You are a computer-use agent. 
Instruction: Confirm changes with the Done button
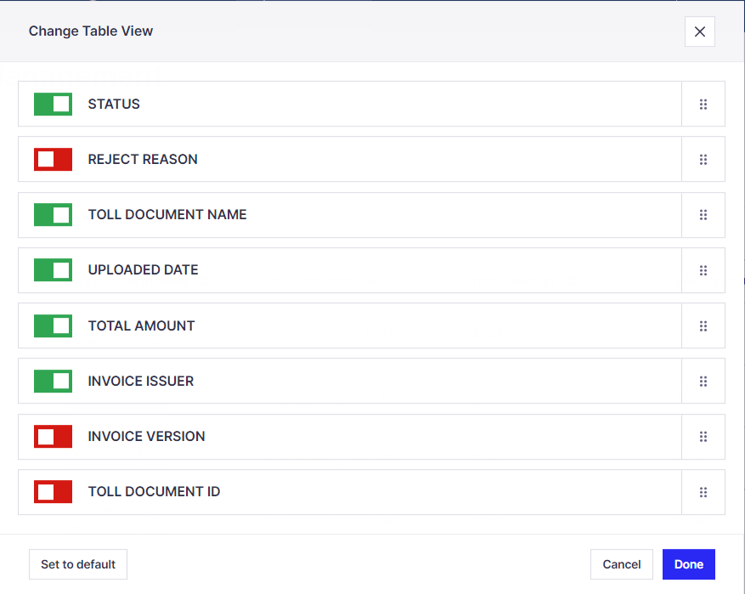[x=688, y=563]
